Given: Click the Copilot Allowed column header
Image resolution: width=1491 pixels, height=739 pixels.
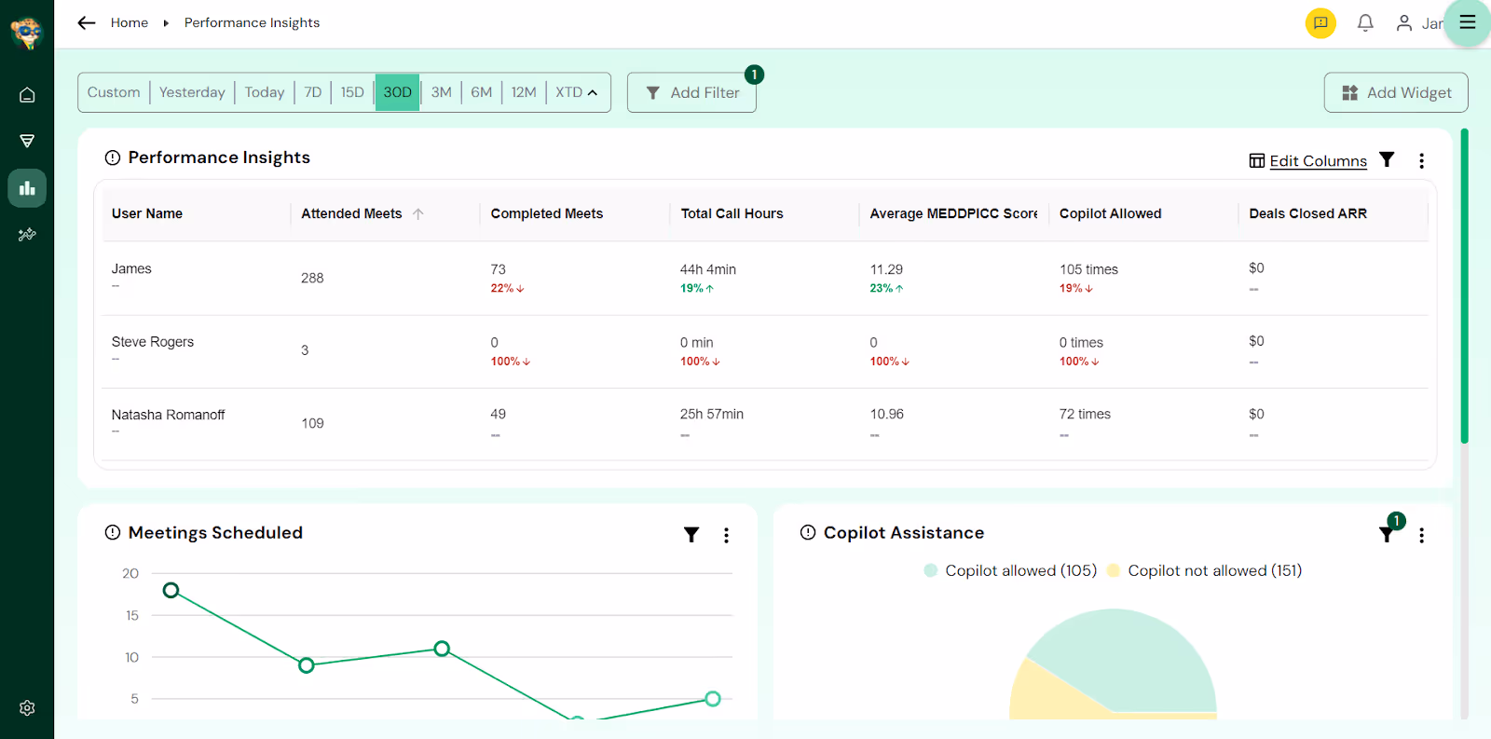Looking at the screenshot, I should [1111, 213].
